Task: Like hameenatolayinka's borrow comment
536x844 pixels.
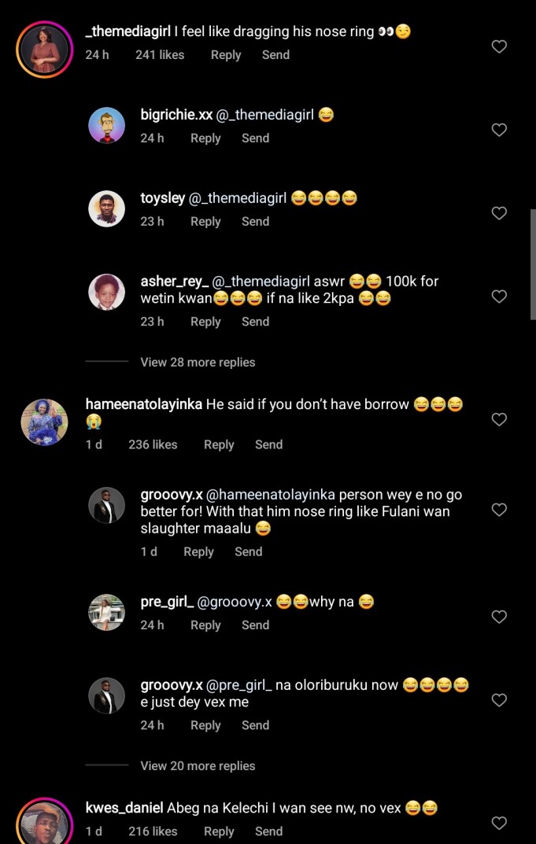Action: [499, 420]
